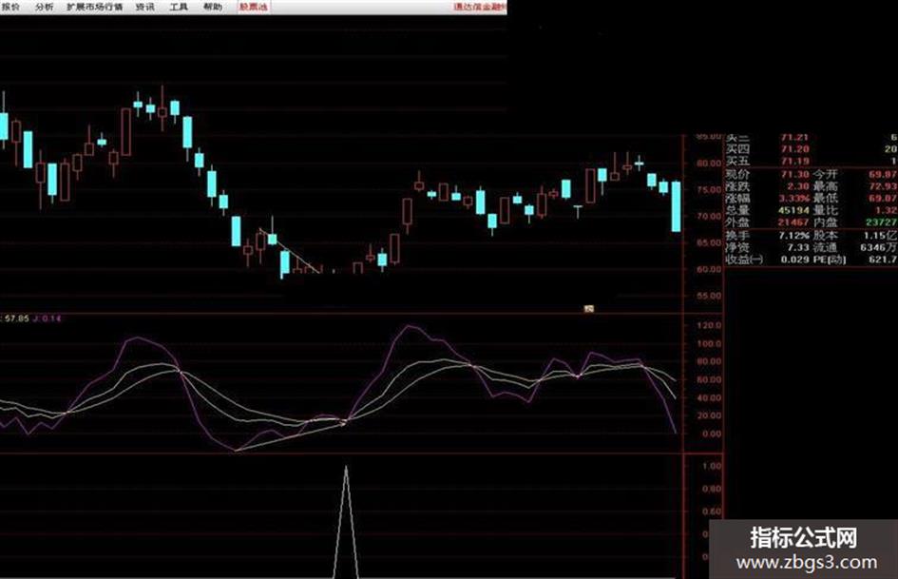Open the 报价 menu
The image size is (898, 579).
pos(10,7)
